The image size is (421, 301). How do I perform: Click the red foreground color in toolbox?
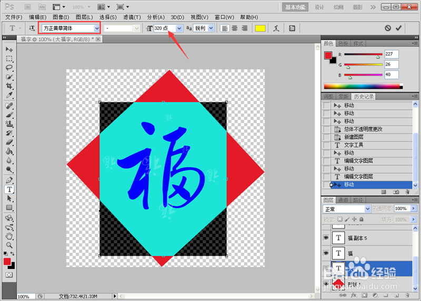click(7, 262)
